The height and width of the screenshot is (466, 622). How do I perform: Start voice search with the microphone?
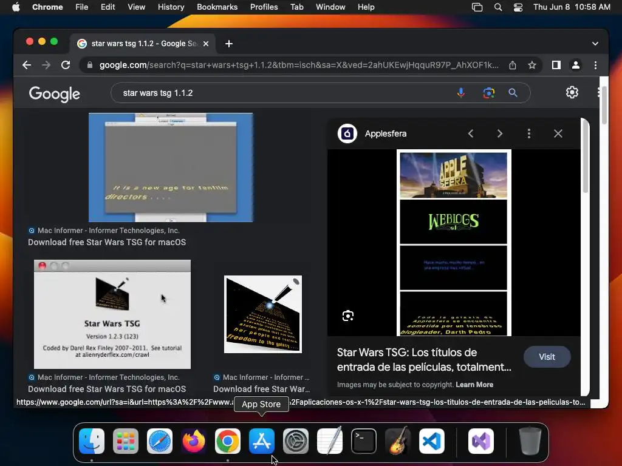[x=460, y=93]
